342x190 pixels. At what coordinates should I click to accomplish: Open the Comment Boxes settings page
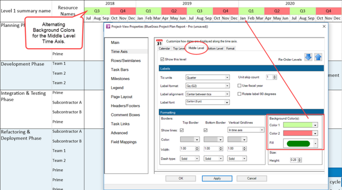[x=125, y=115]
